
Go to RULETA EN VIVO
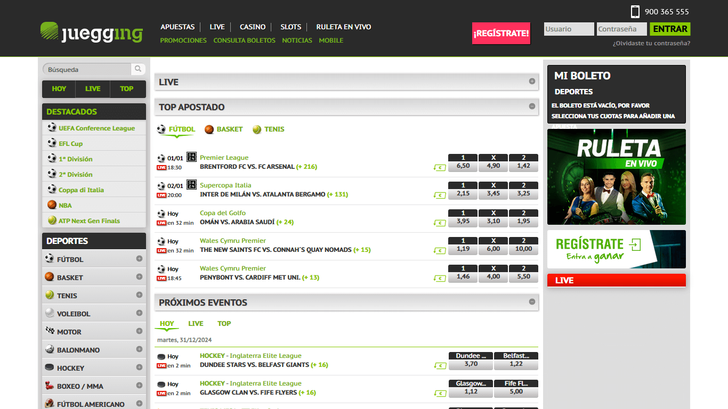(x=344, y=27)
